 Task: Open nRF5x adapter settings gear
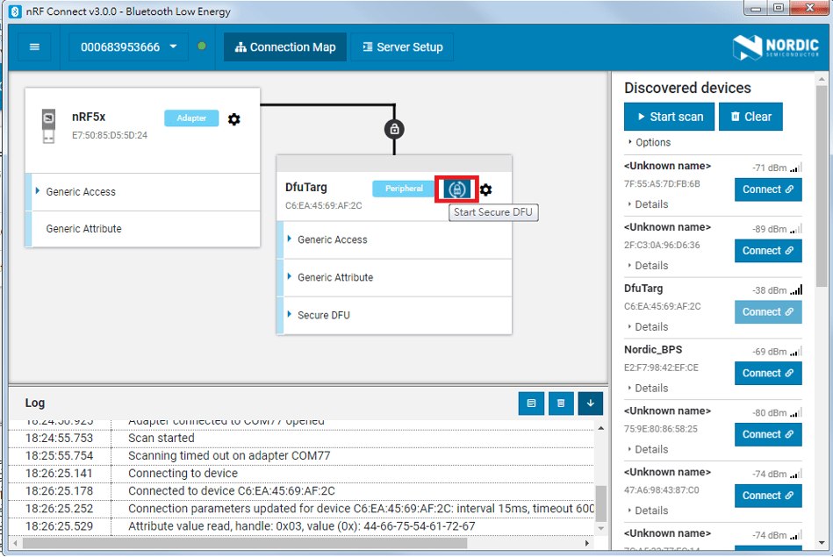[x=234, y=119]
